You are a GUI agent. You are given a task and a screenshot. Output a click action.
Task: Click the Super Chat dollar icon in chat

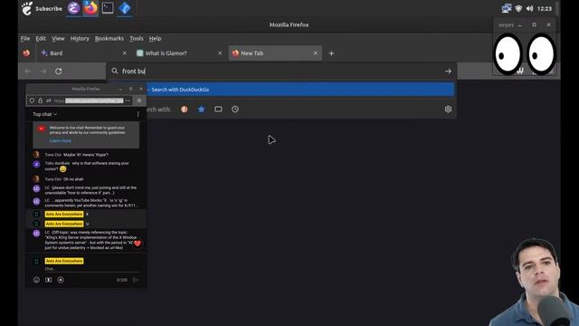48,280
